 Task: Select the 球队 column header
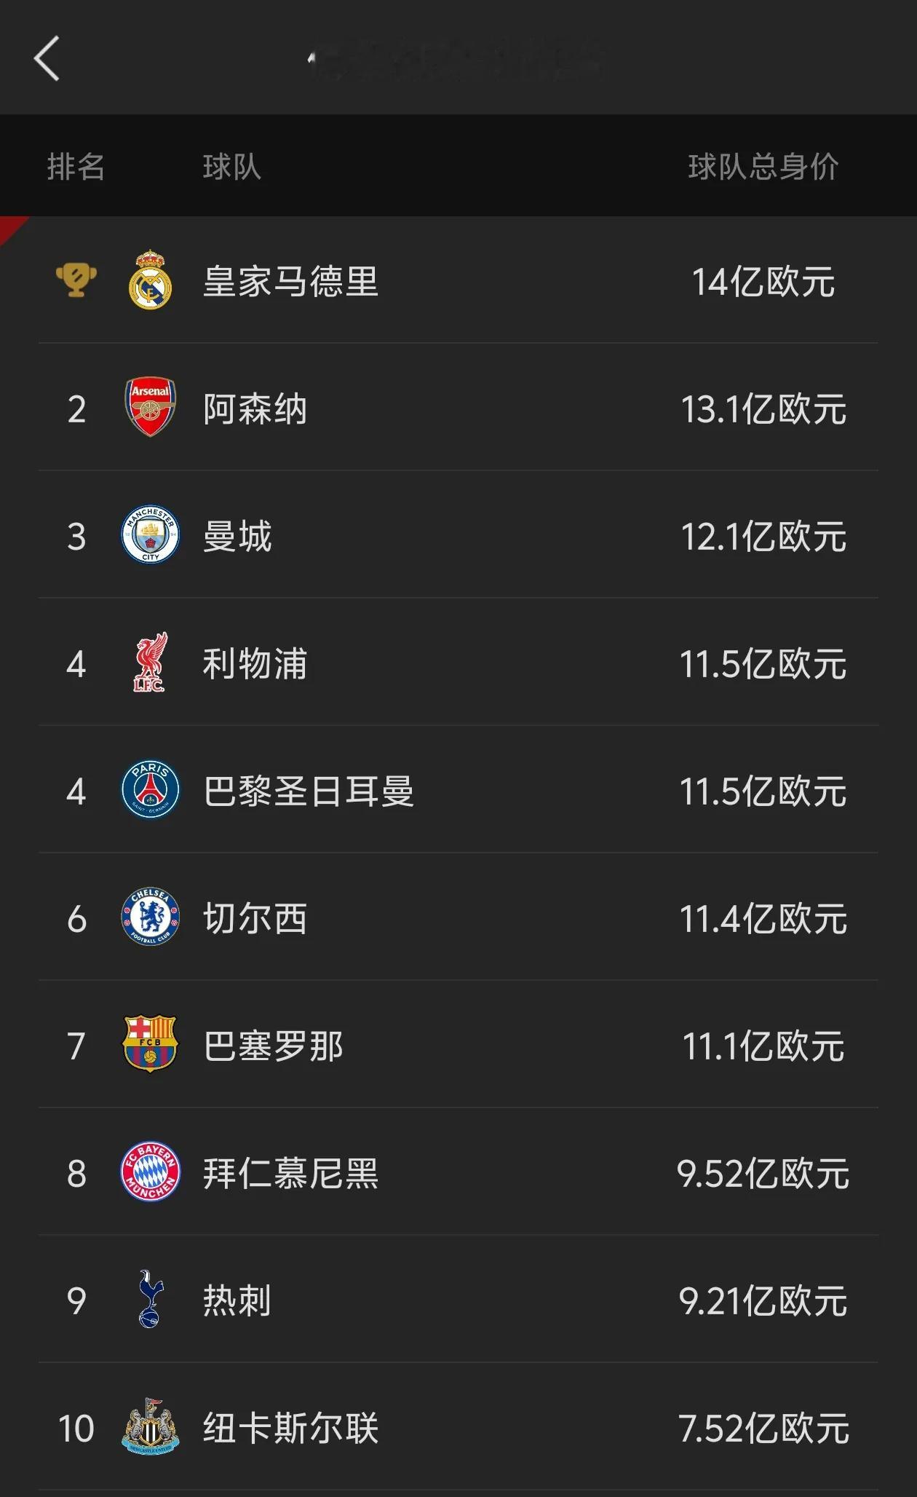[x=231, y=167]
